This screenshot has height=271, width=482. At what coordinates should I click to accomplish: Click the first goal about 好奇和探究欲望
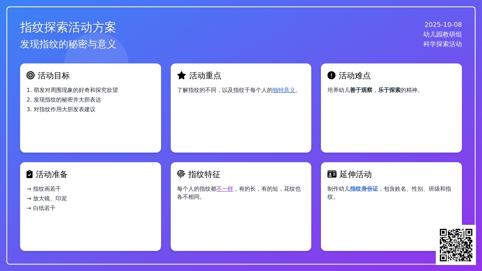point(76,90)
